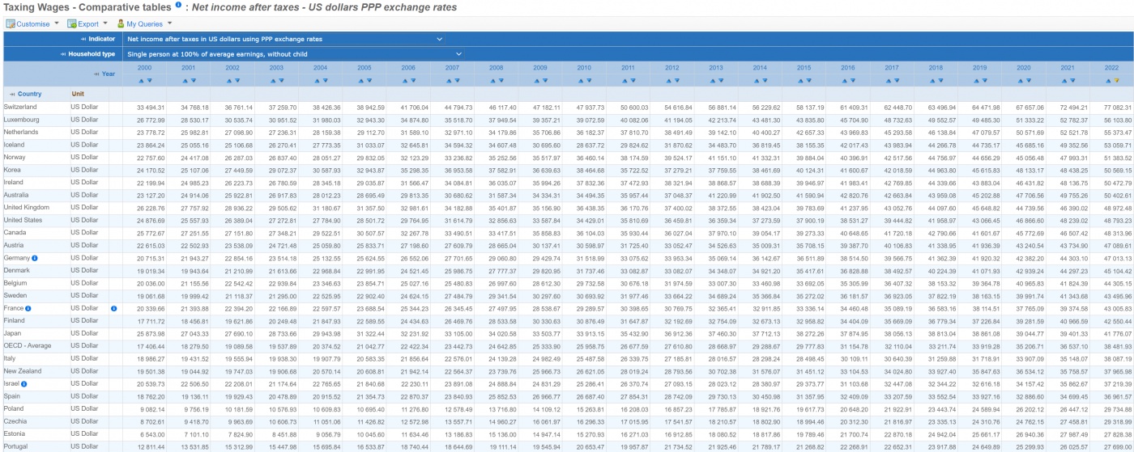Sort the 2010 column in descending order

[x=588, y=81]
